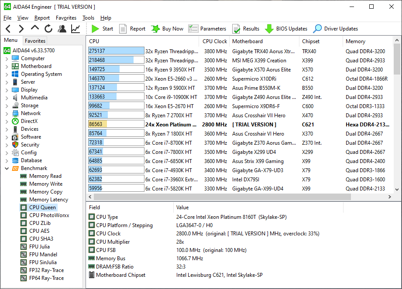Expand the Config tree node

7,153
